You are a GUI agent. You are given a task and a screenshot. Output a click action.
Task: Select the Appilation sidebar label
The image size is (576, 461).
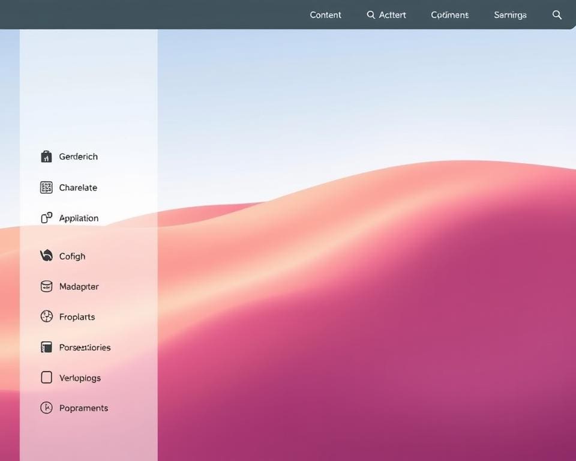pos(79,218)
